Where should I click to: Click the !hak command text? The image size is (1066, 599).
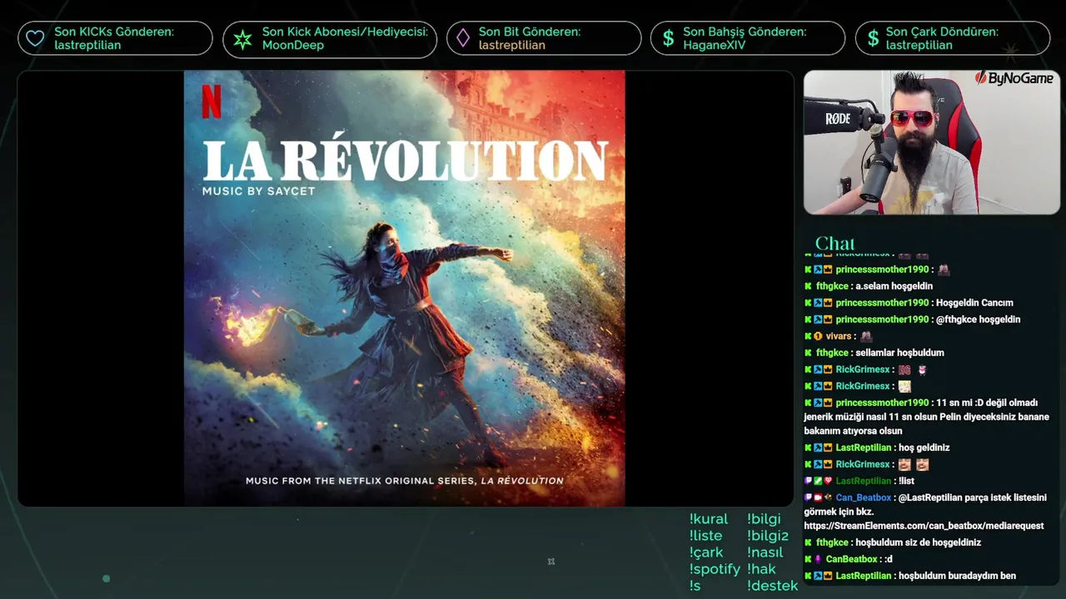pos(762,569)
